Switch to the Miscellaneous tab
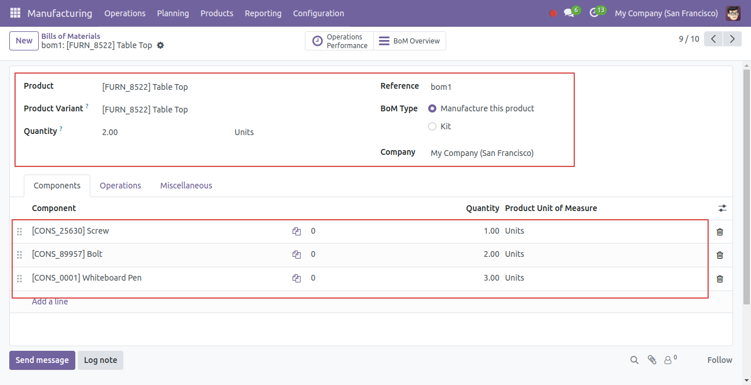 tap(186, 186)
